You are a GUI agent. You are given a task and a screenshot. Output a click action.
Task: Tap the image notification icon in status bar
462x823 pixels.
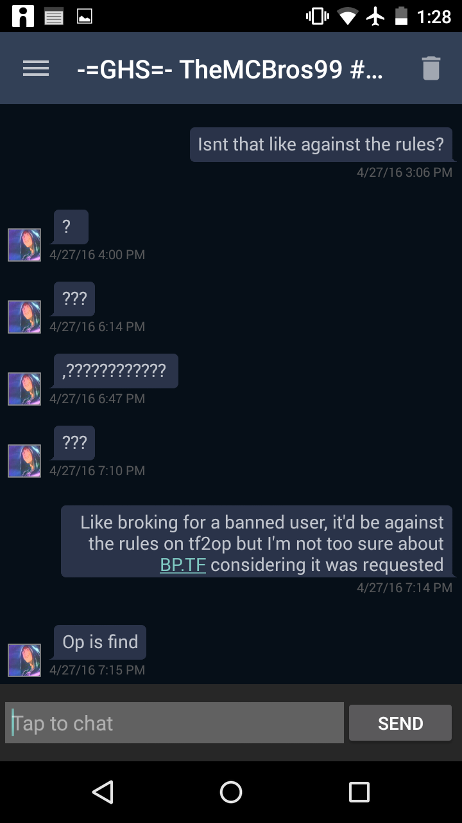click(85, 16)
